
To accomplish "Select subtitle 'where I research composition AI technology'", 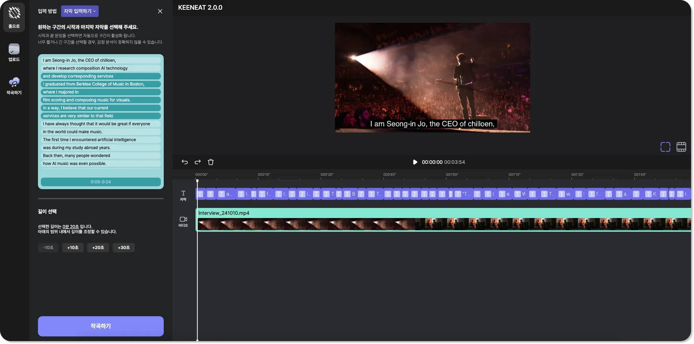I will 101,68.
